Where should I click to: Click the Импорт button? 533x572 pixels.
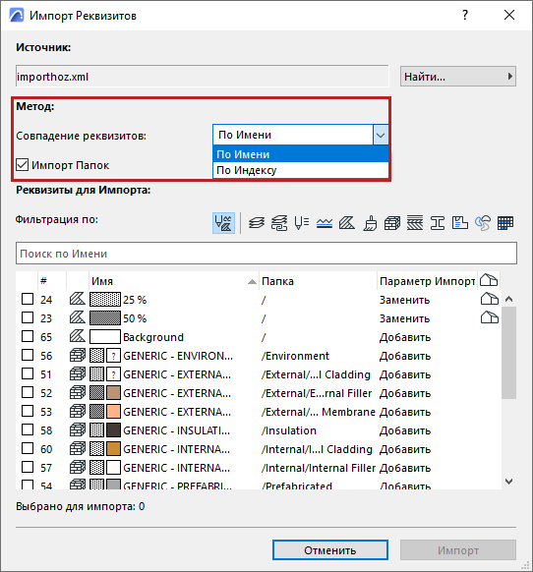coord(458,549)
